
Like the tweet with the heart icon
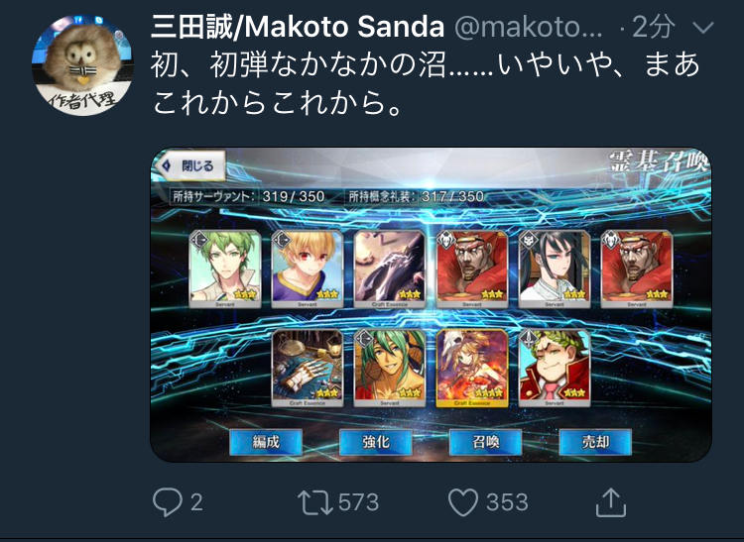pyautogui.click(x=463, y=502)
